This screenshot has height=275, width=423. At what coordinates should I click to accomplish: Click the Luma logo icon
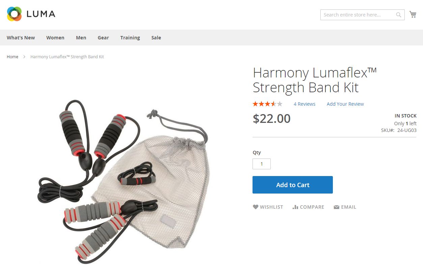(x=14, y=14)
